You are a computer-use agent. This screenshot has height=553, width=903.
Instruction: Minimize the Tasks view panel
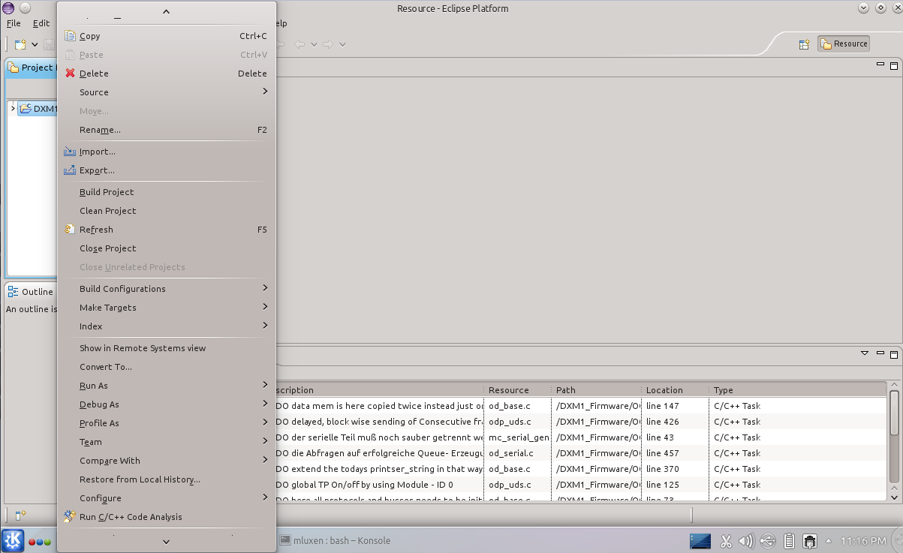pyautogui.click(x=880, y=353)
